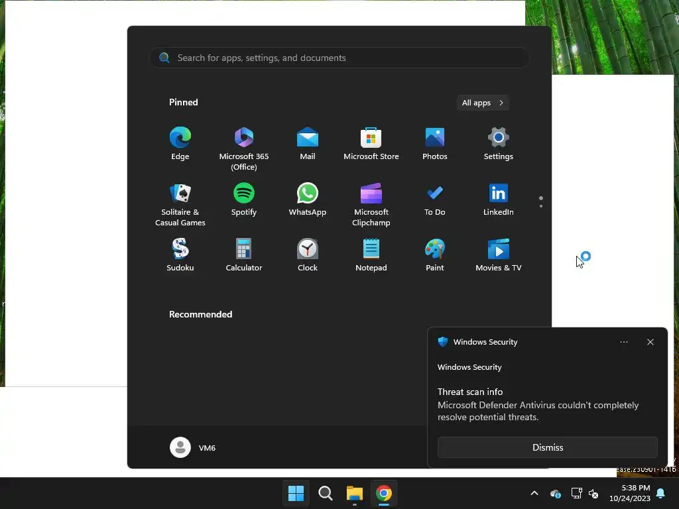Launch the Photos app
This screenshot has width=679, height=509.
(x=435, y=144)
